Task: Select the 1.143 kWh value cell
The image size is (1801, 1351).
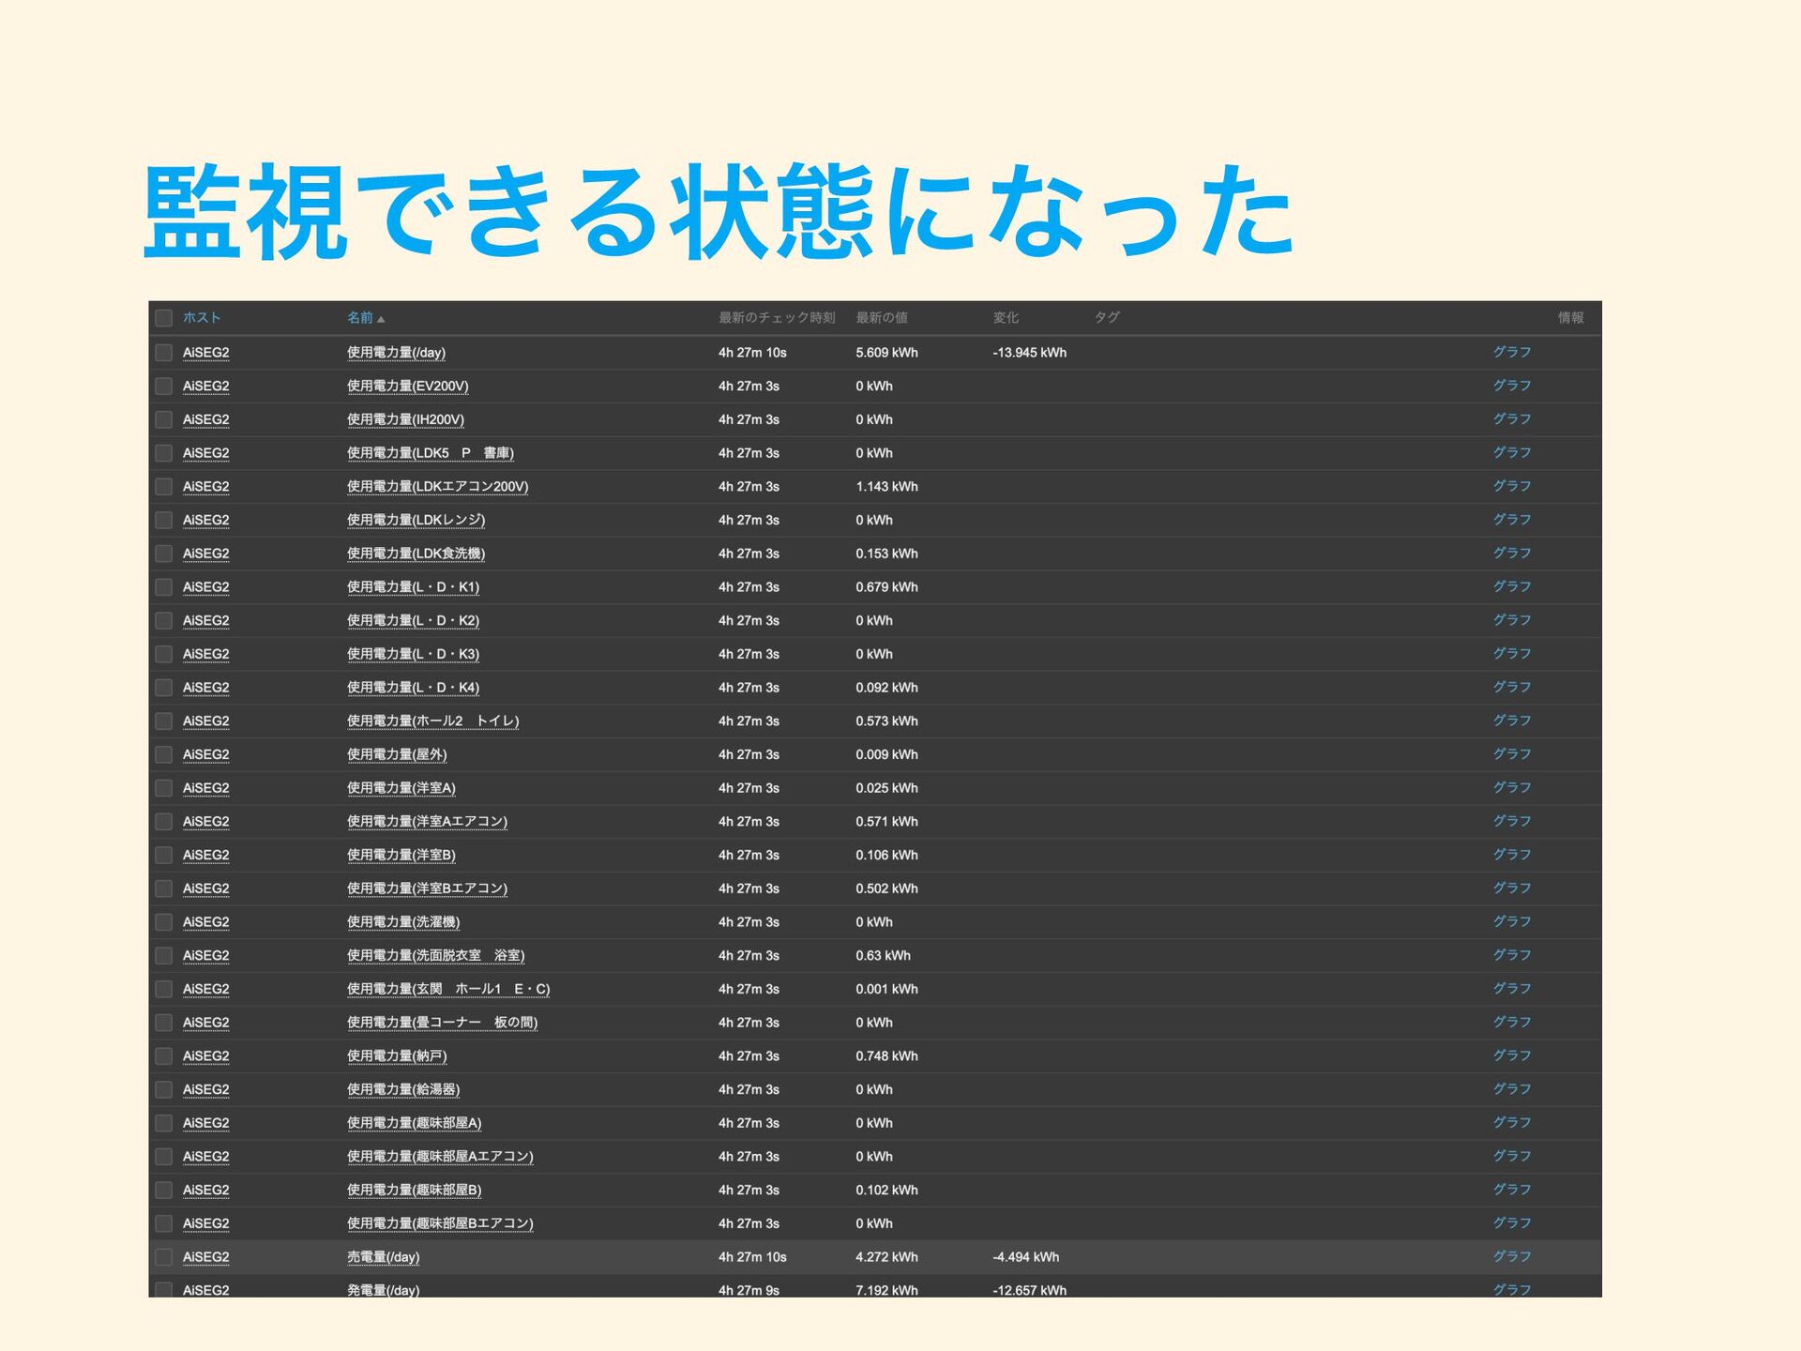Action: click(x=886, y=486)
